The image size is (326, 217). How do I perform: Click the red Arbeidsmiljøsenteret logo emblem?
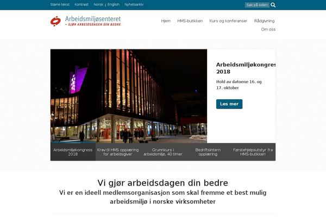click(55, 21)
